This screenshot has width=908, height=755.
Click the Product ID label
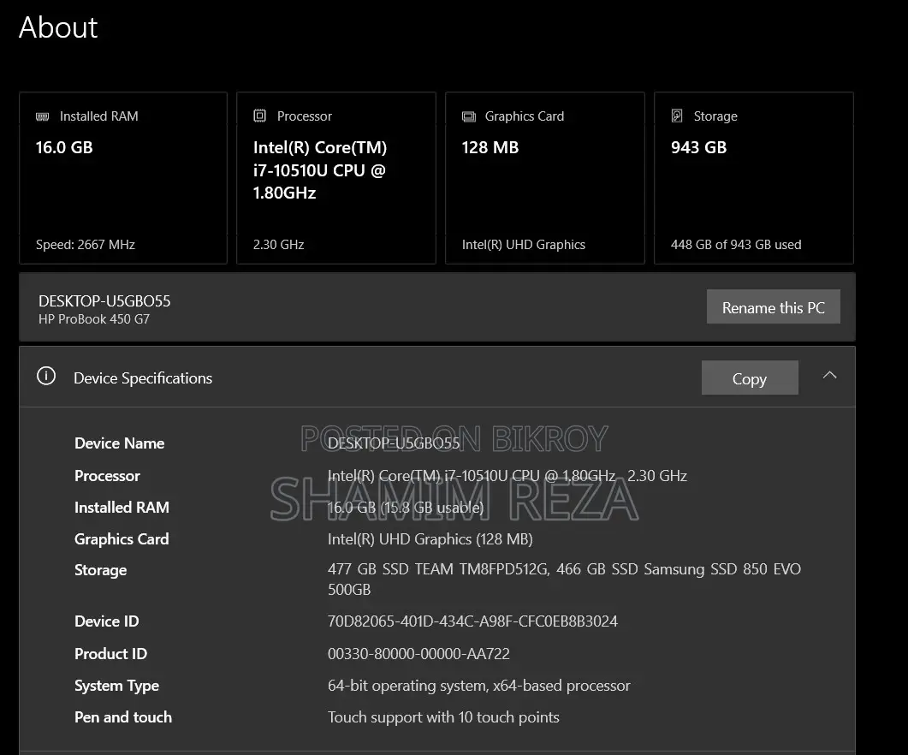click(110, 654)
